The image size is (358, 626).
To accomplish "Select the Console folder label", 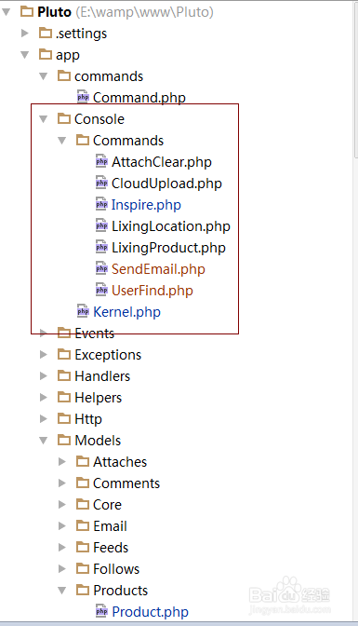I will point(99,119).
